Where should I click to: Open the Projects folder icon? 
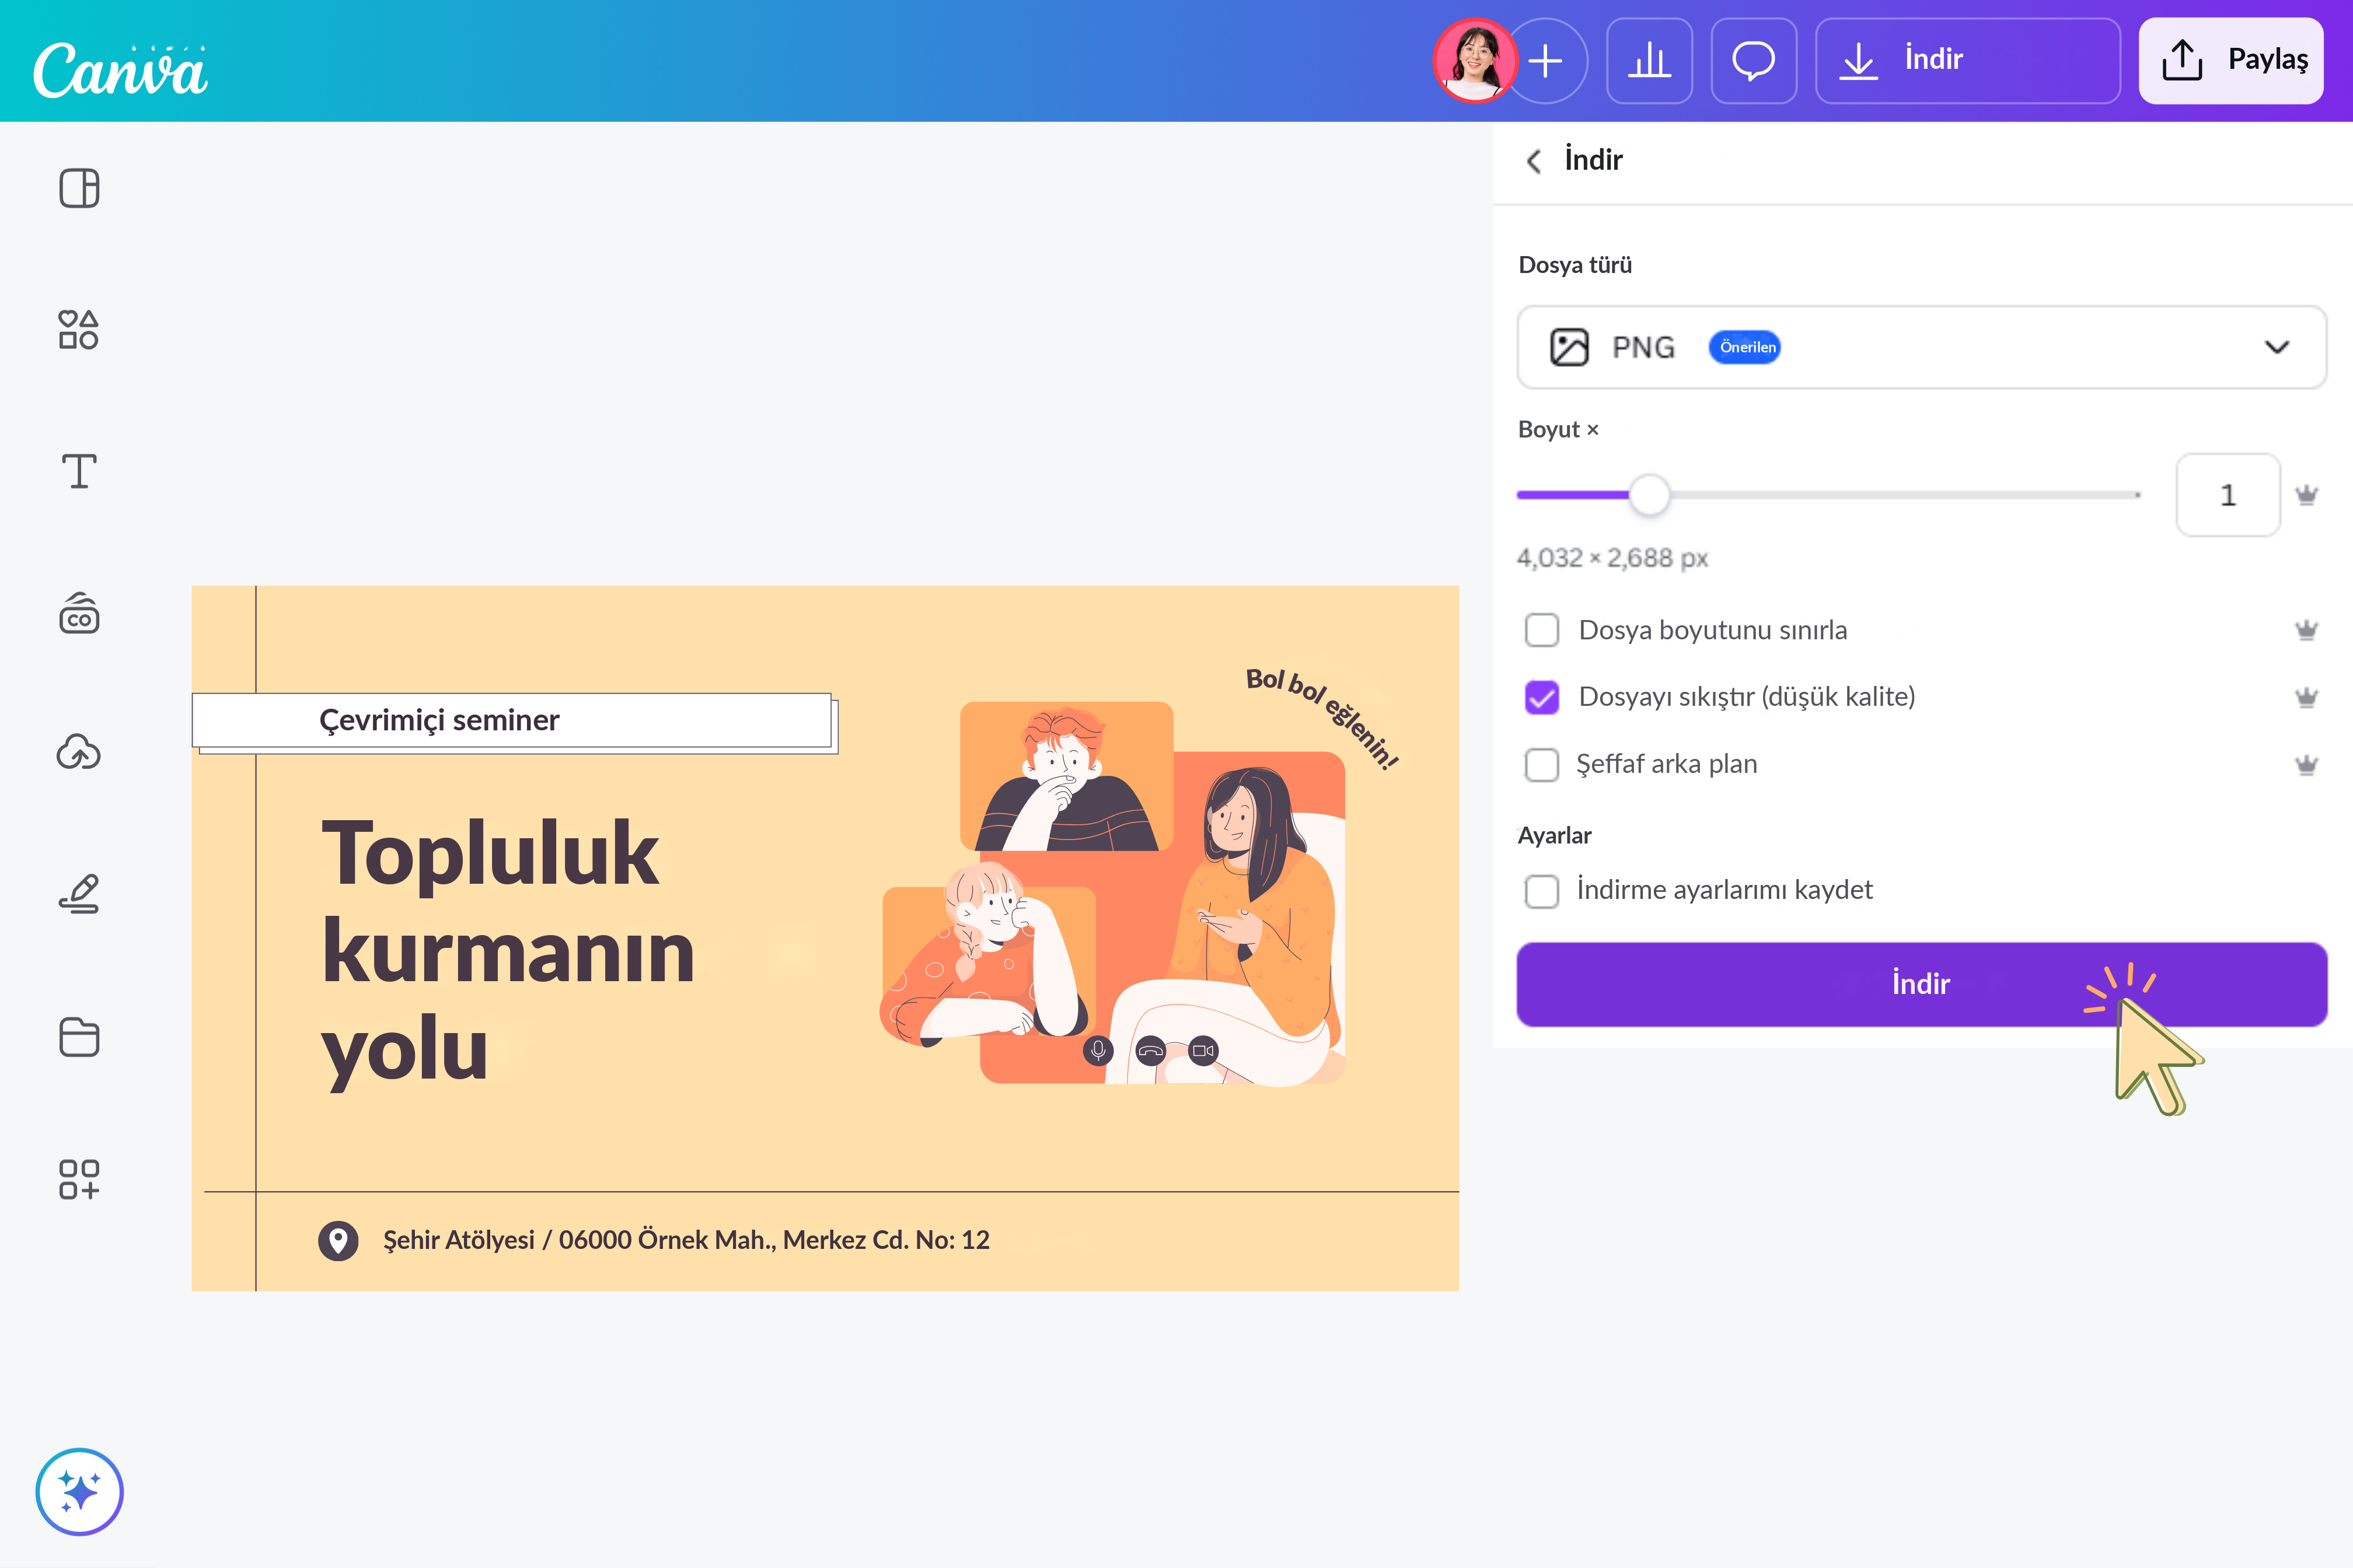pyautogui.click(x=79, y=1037)
